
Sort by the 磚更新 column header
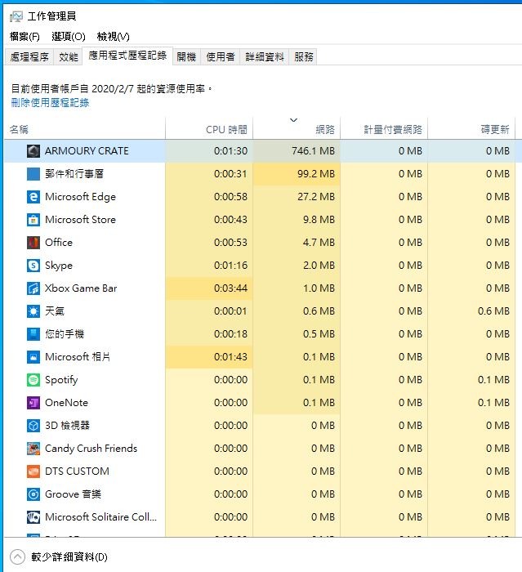pyautogui.click(x=471, y=128)
